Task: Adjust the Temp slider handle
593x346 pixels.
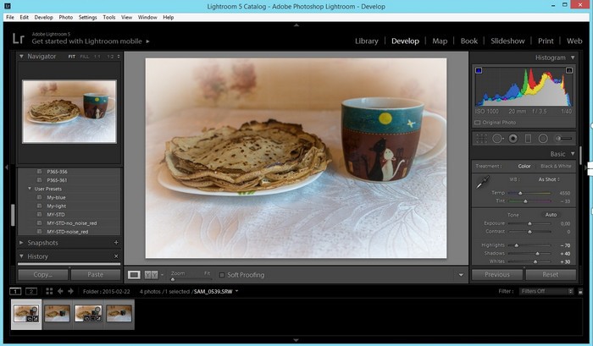Action: click(520, 193)
